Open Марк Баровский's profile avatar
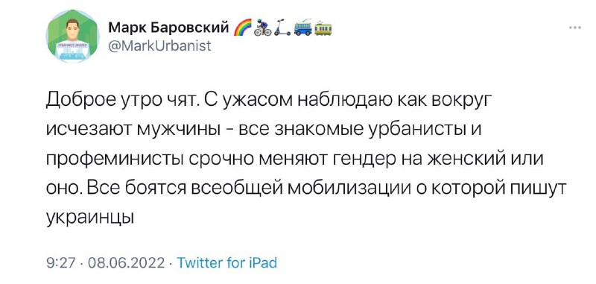 click(x=72, y=37)
